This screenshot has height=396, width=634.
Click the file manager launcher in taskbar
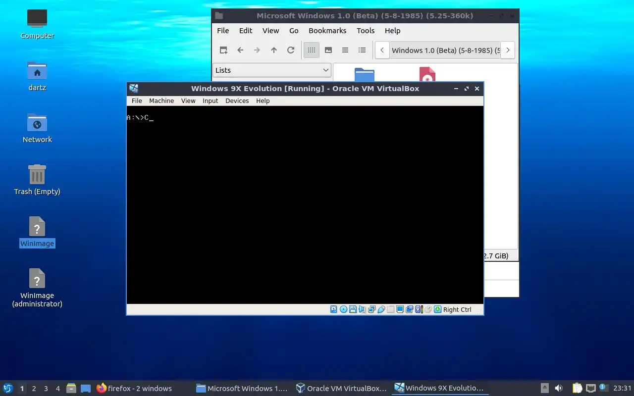point(71,389)
